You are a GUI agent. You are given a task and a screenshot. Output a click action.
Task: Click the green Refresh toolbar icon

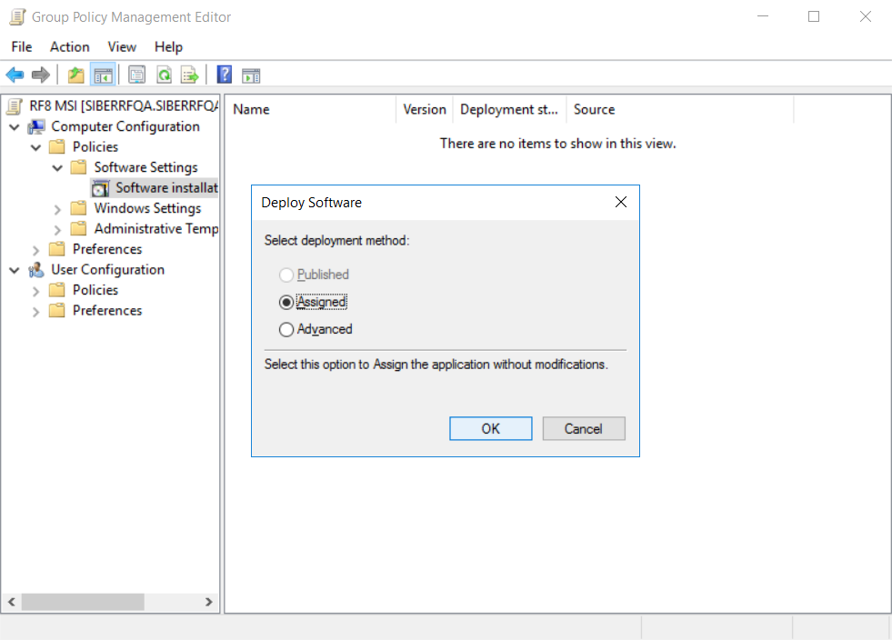164,75
